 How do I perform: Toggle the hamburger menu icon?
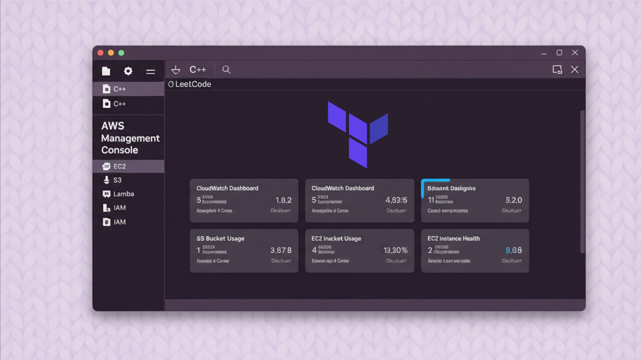coord(151,71)
